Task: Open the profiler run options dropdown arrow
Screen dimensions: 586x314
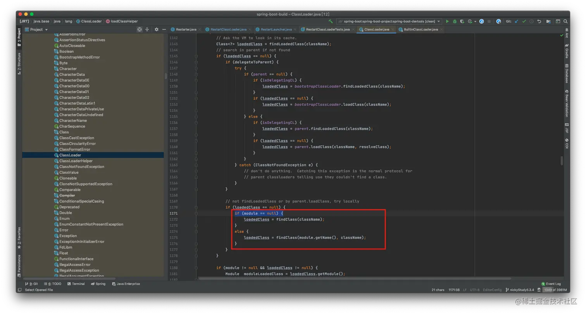Action: point(475,21)
